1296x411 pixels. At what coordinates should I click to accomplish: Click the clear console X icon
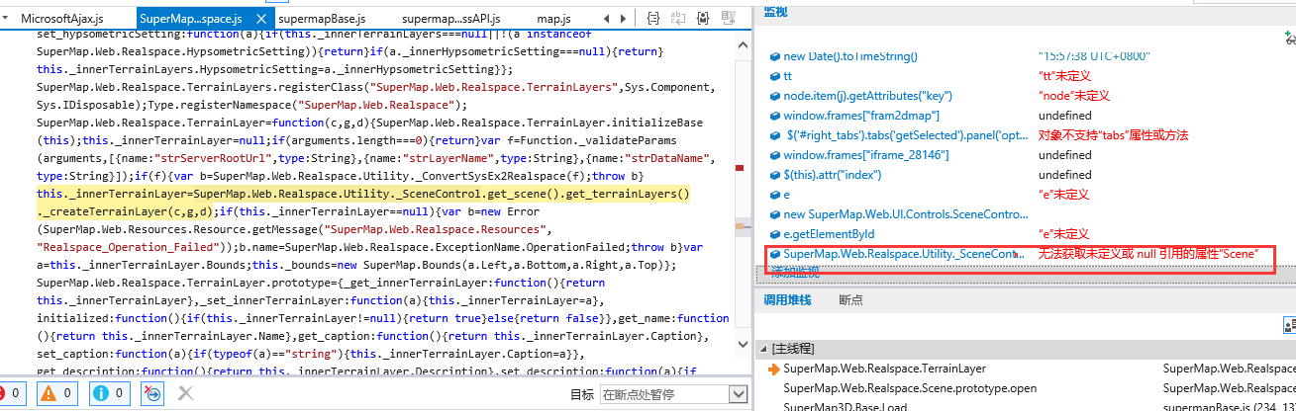click(x=185, y=393)
